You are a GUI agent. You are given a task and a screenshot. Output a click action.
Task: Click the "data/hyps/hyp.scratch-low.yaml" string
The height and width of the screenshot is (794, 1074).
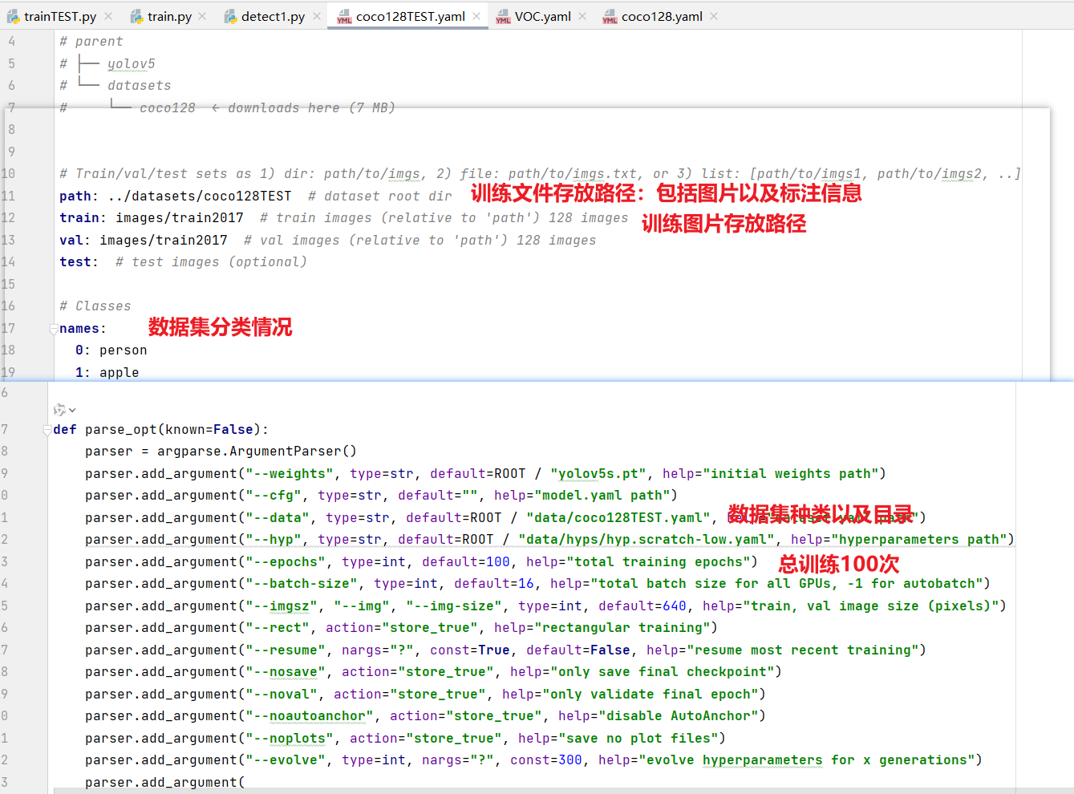[x=646, y=540]
